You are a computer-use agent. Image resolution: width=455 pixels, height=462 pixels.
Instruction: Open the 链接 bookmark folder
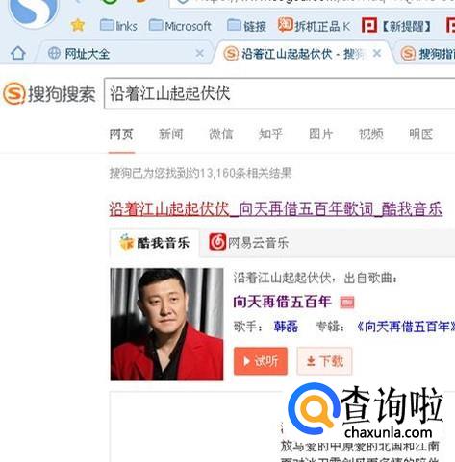tap(246, 26)
